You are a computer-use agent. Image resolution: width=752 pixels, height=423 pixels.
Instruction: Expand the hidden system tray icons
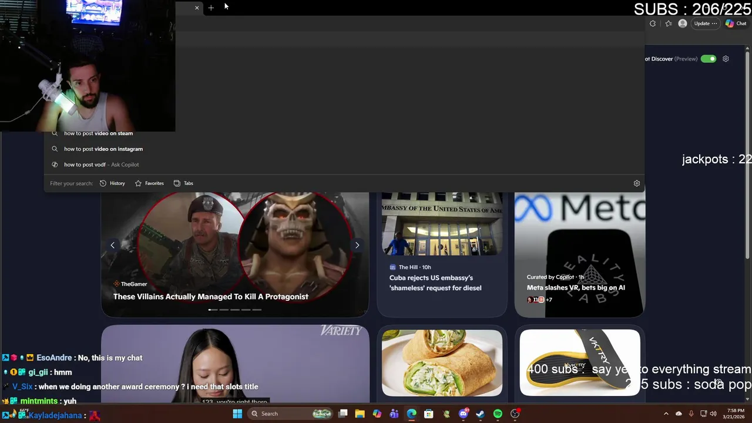click(x=666, y=414)
